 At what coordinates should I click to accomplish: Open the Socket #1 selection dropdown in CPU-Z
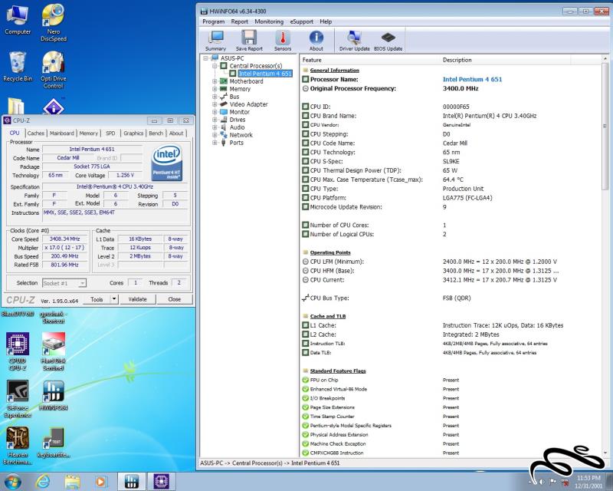64,283
